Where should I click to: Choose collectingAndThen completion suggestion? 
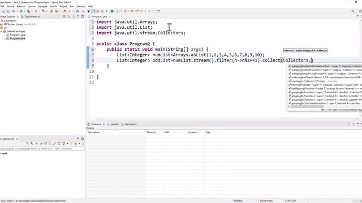(x=325, y=77)
